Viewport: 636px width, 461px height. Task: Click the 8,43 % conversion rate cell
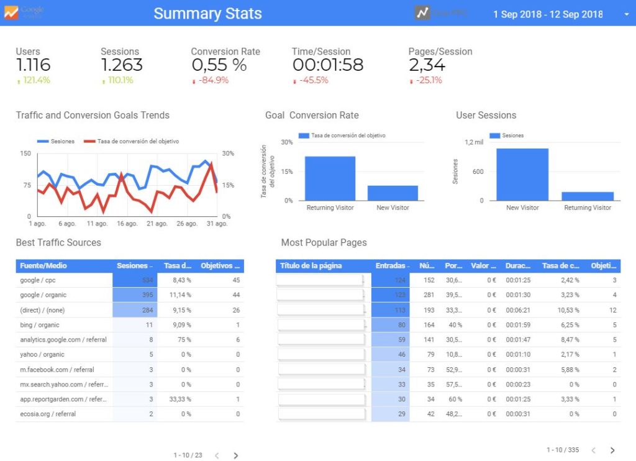pyautogui.click(x=182, y=280)
